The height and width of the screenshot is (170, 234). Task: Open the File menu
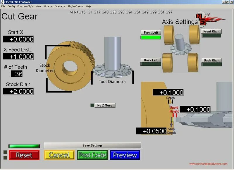[3, 6]
